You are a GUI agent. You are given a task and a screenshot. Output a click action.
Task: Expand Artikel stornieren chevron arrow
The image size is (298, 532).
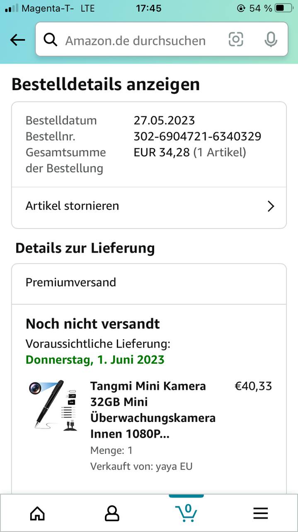coord(271,206)
